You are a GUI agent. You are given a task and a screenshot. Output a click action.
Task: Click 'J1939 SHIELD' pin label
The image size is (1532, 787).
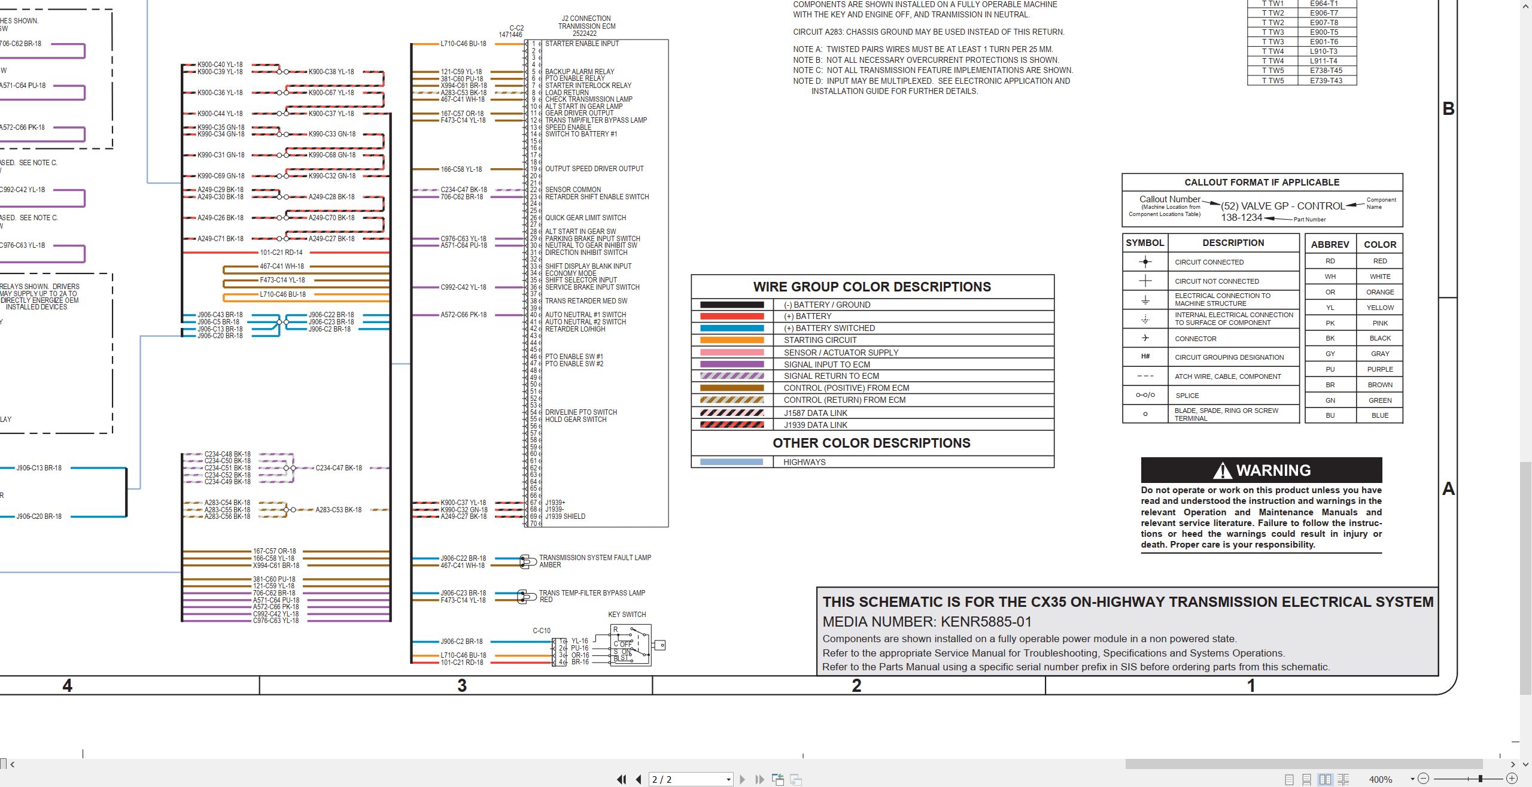click(565, 516)
